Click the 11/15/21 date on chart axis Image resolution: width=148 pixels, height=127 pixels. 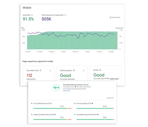(x=40, y=52)
